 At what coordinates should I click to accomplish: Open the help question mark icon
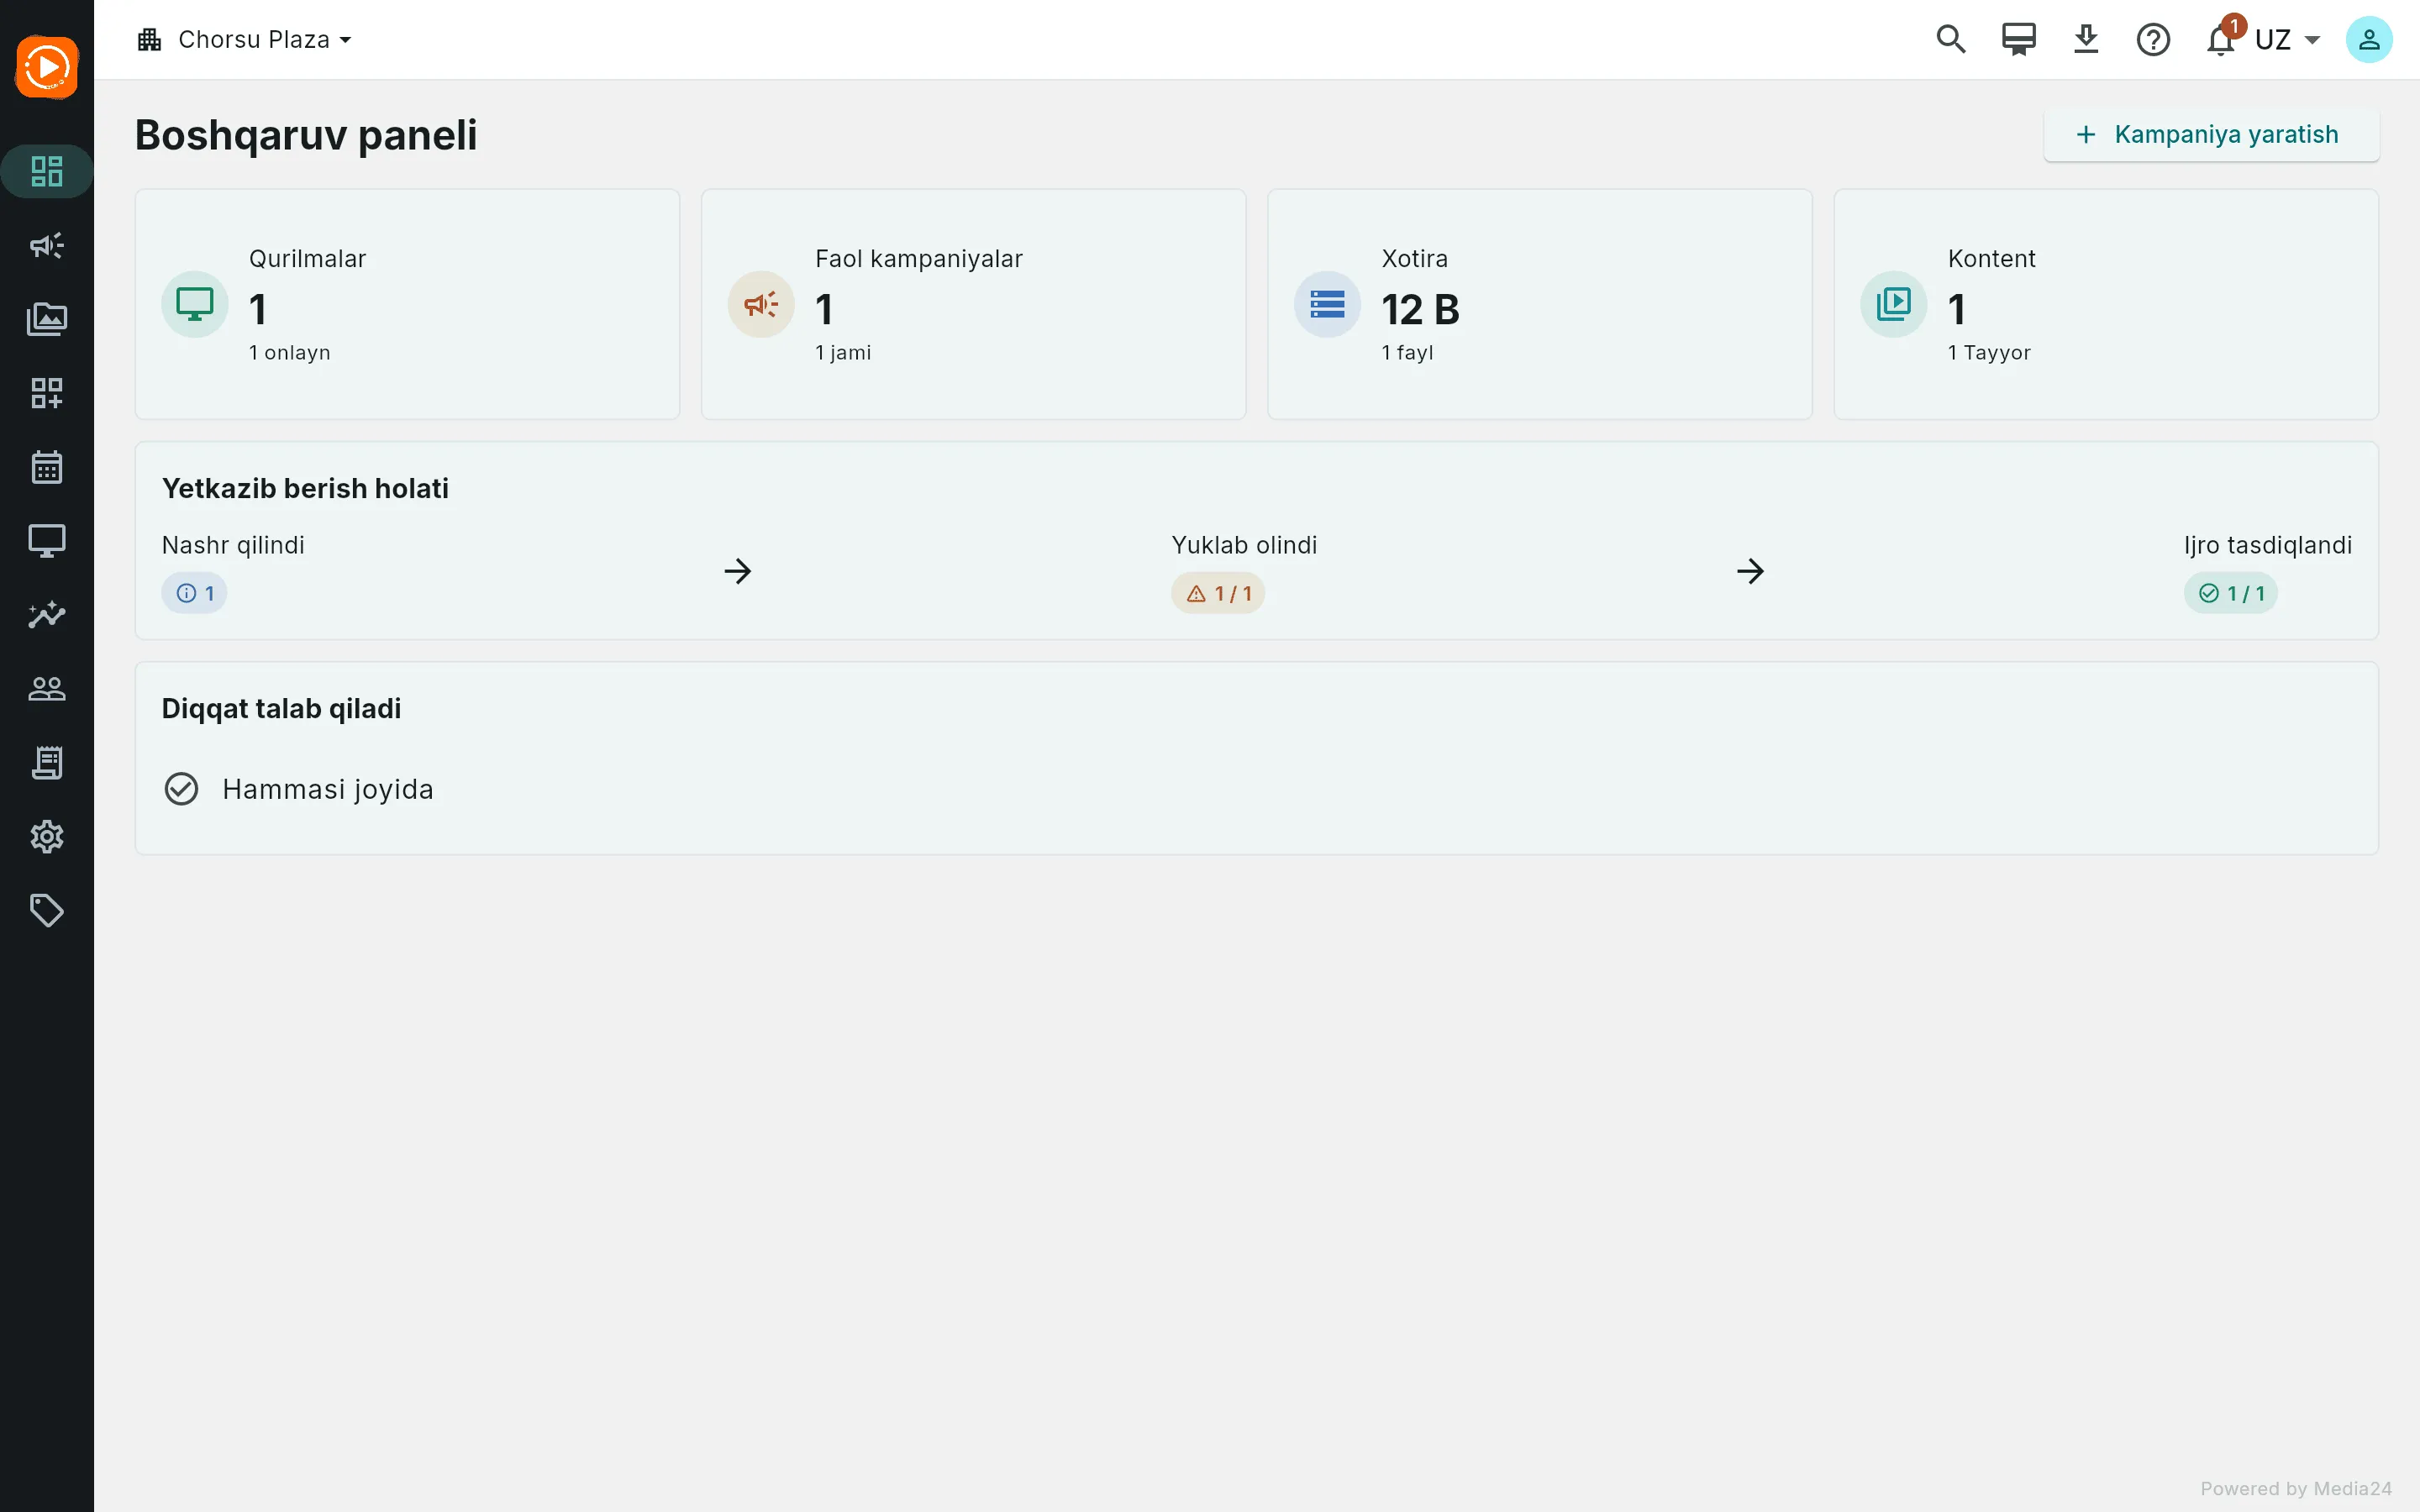[2153, 40]
